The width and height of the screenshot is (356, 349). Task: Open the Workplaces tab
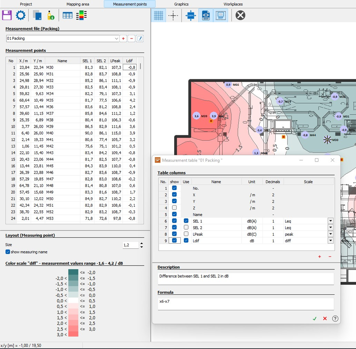pos(233,4)
